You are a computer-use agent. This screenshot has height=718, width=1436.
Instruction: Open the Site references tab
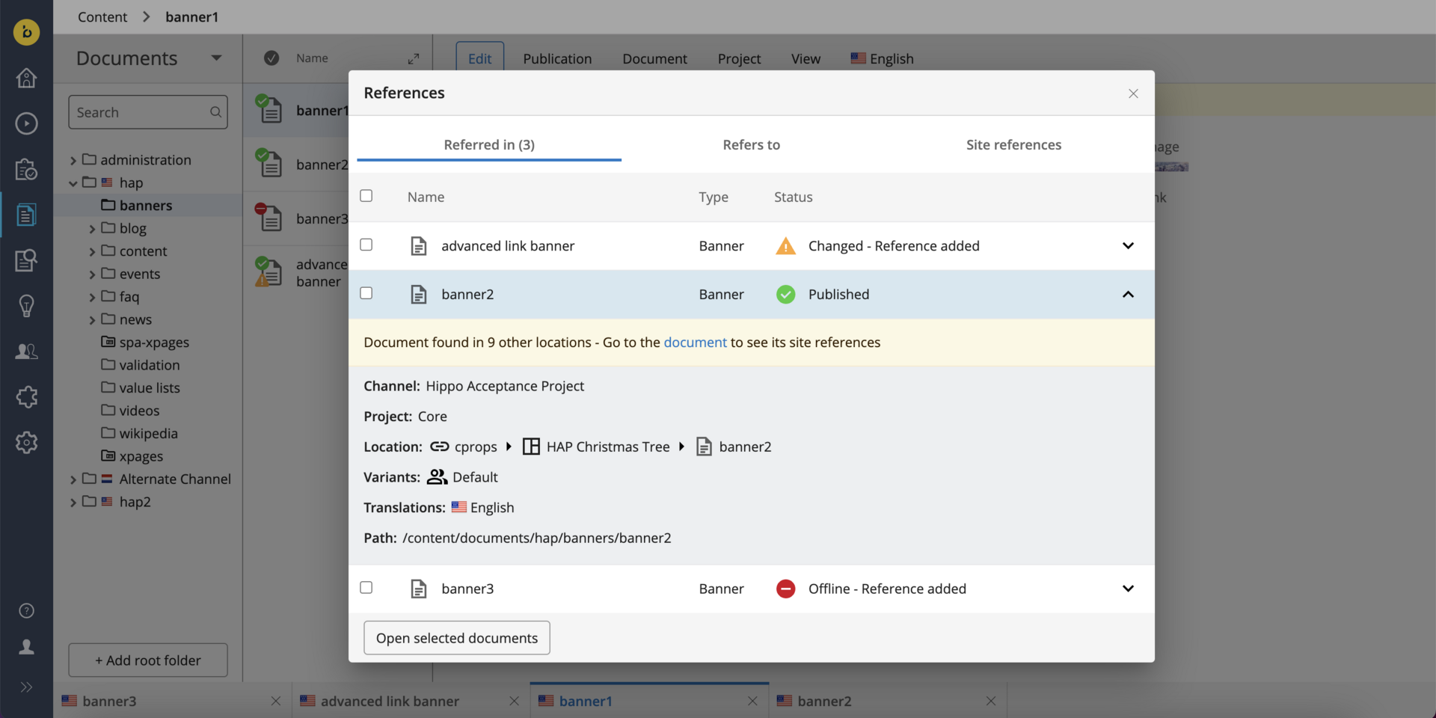1013,145
